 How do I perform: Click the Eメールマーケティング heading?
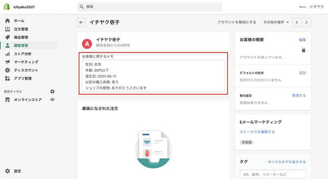click(x=261, y=122)
